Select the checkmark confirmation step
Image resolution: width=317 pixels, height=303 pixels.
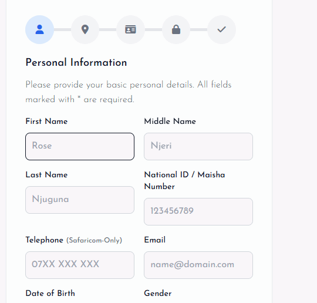[221, 29]
